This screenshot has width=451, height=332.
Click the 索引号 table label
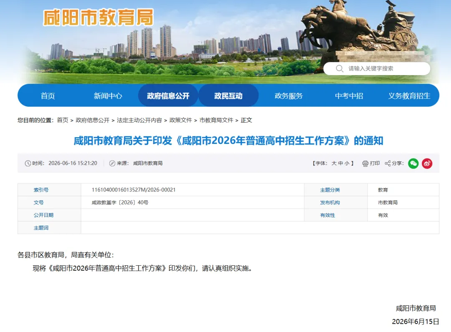(41, 190)
